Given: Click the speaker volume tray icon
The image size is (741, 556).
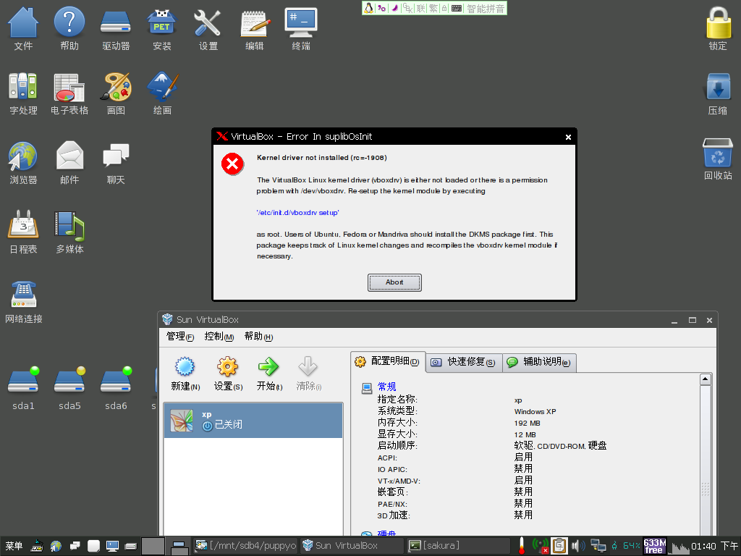Looking at the screenshot, I should [577, 546].
